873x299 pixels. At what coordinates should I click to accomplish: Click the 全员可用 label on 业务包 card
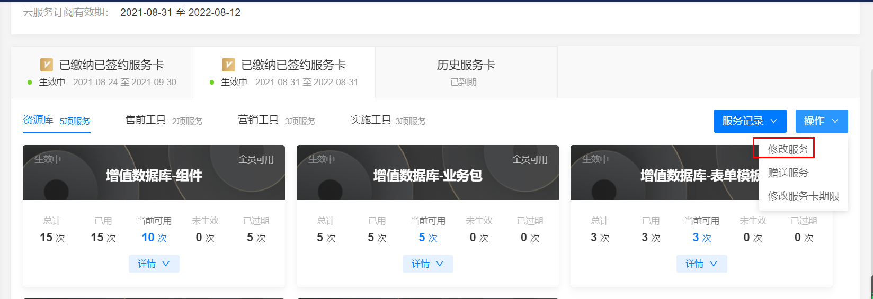click(x=530, y=159)
